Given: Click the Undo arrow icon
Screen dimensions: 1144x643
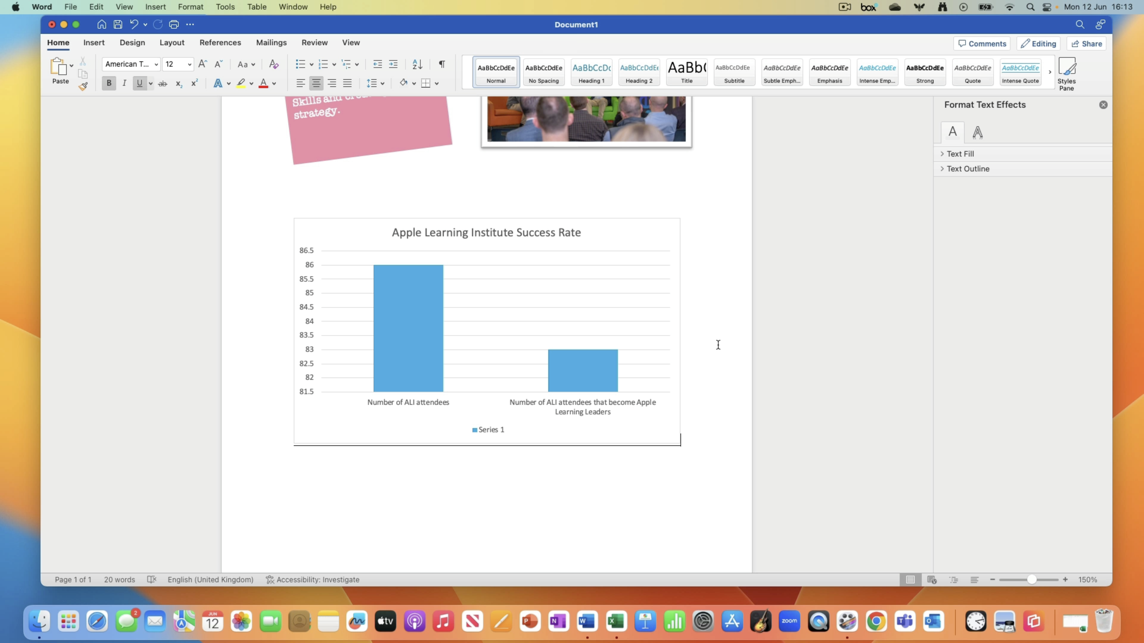Looking at the screenshot, I should (134, 24).
